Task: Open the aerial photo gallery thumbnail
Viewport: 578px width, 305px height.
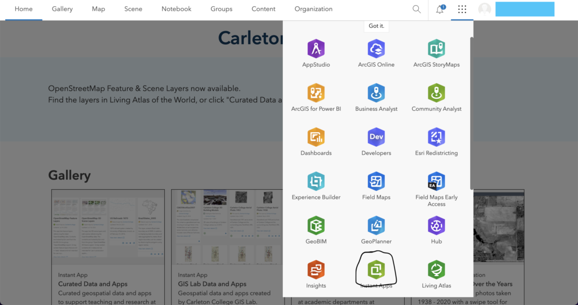Action: 498,228
